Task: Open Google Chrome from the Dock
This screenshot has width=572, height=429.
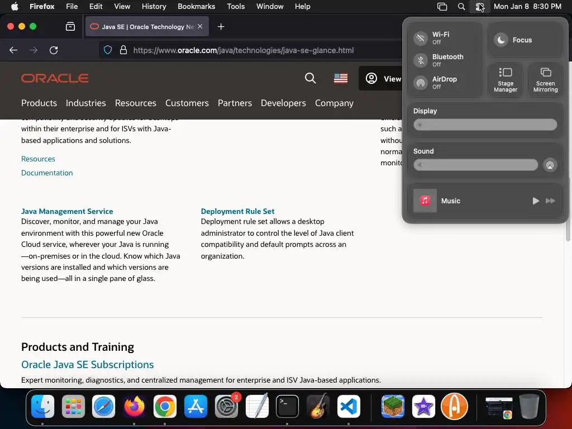Action: tap(165, 406)
